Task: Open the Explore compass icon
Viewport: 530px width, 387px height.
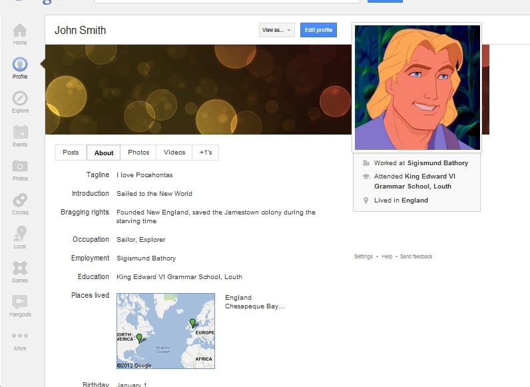Action: coord(20,98)
